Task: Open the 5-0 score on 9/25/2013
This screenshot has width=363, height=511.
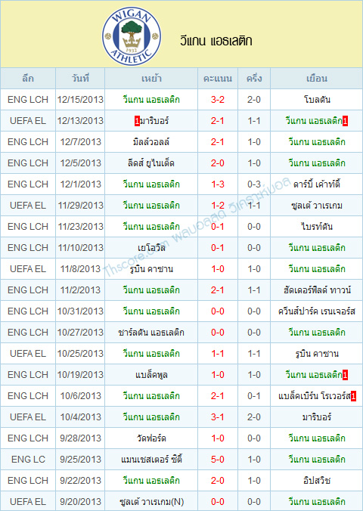Action: 218,460
